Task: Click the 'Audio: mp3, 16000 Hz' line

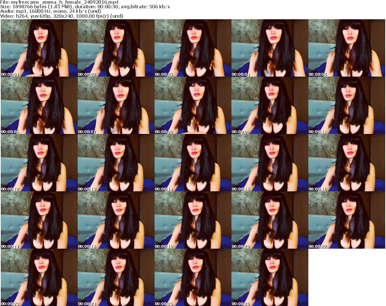Action: [51, 11]
